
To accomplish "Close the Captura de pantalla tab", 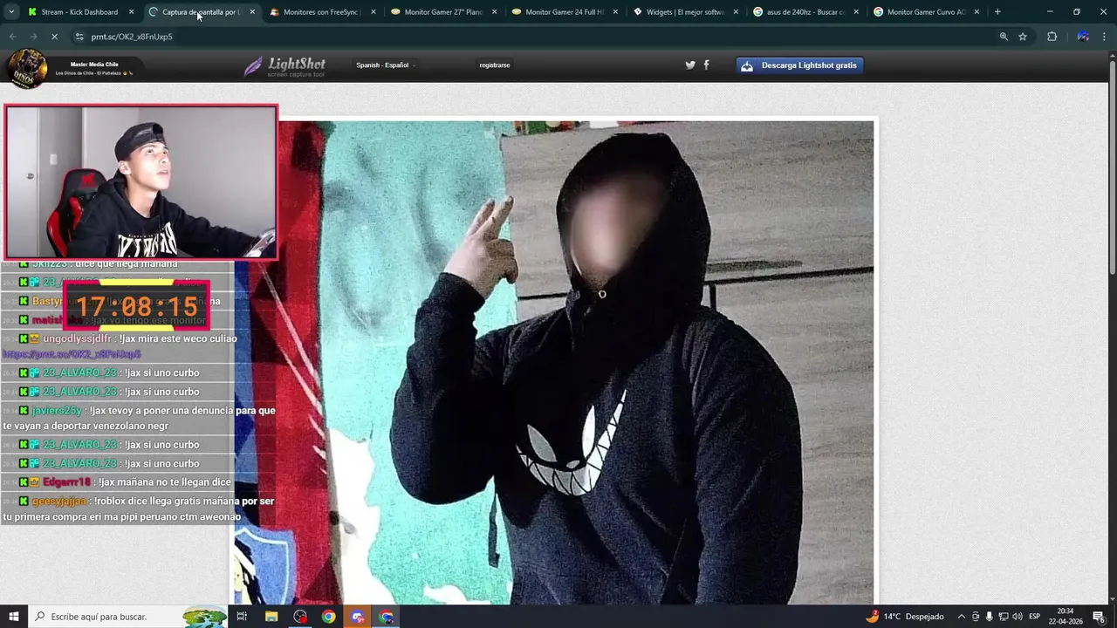I will point(252,12).
